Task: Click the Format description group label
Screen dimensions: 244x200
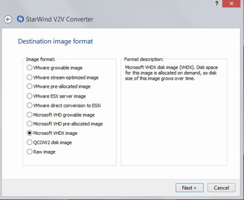Action: pyautogui.click(x=144, y=59)
